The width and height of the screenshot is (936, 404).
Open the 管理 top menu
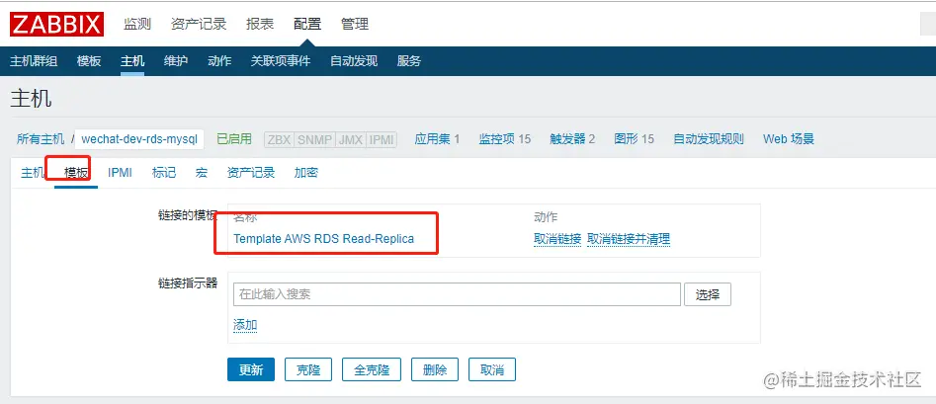pos(355,24)
